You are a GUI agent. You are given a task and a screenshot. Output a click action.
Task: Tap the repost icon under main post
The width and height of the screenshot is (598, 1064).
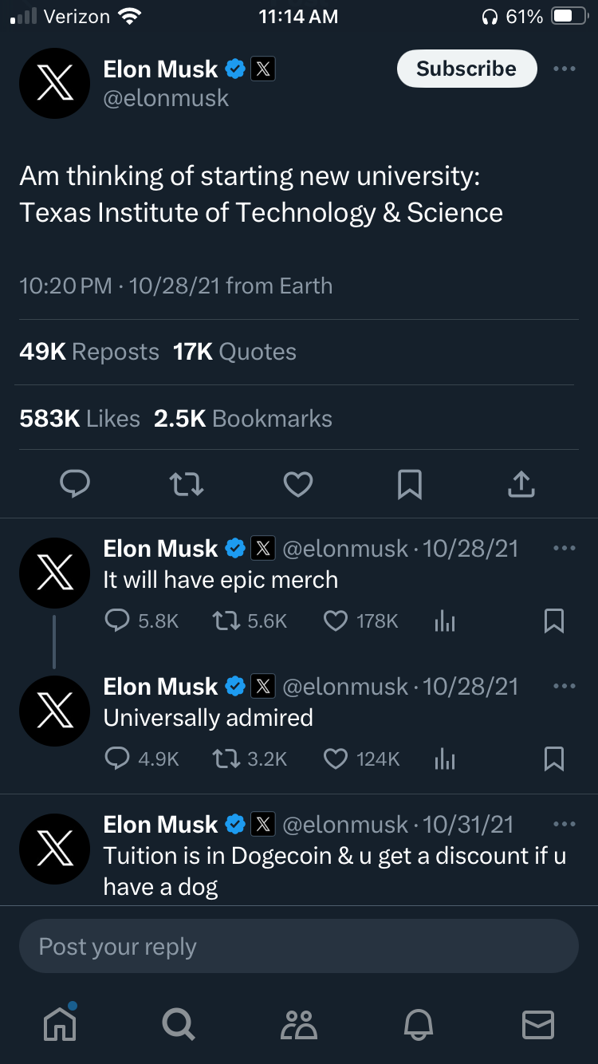tap(187, 483)
